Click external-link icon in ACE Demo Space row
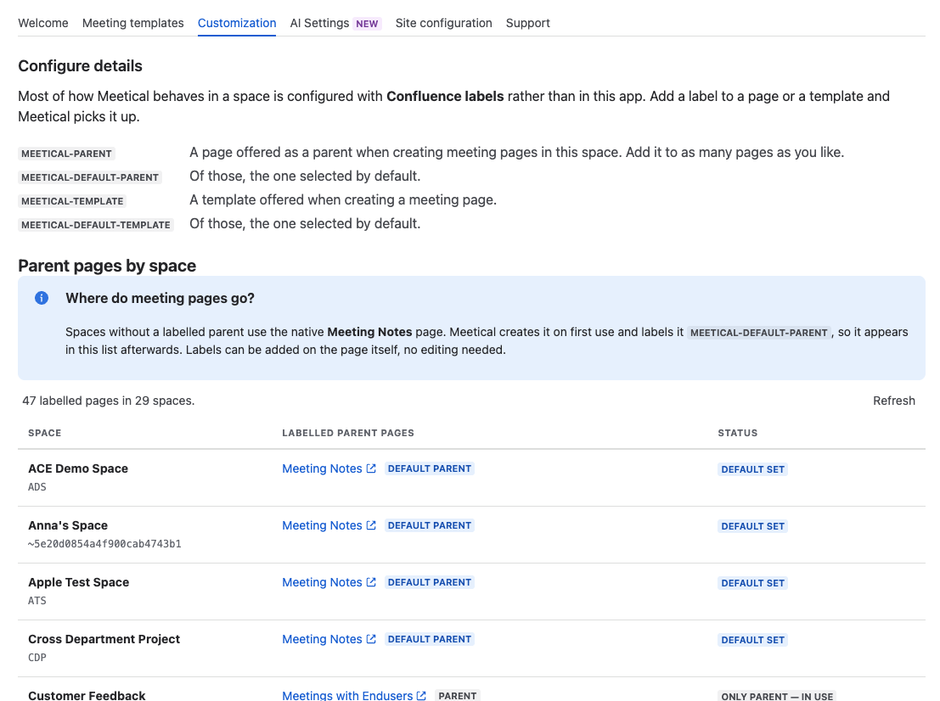This screenshot has width=940, height=701. coord(371,468)
